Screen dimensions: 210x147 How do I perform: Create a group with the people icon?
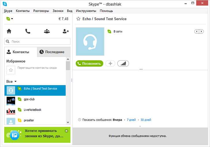(47, 31)
